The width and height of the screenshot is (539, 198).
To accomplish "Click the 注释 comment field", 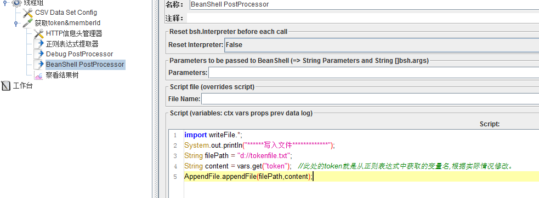I will [363, 18].
